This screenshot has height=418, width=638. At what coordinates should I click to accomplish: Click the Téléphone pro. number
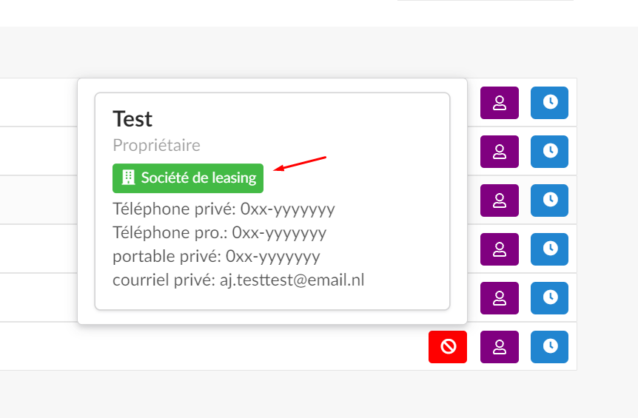(279, 233)
